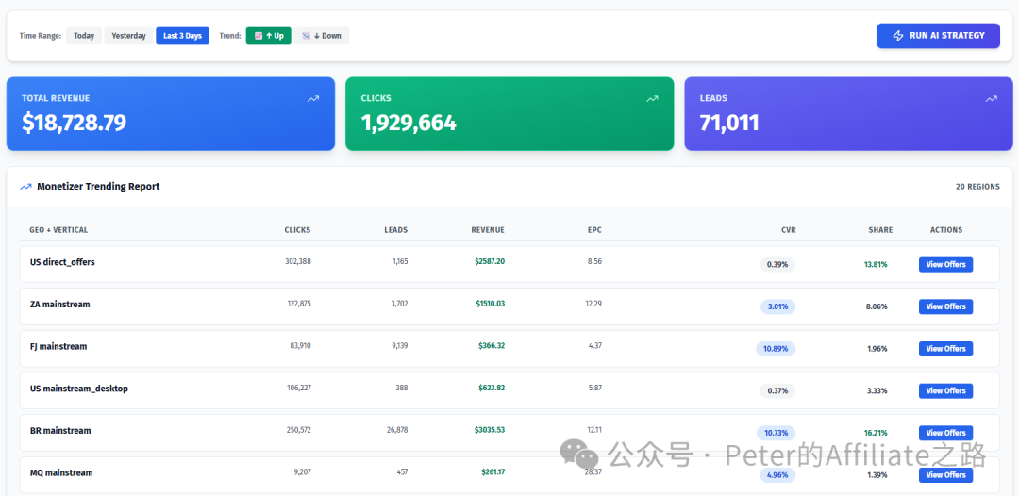Click the $2587.20 revenue value
Viewport: 1019px width, 496px height.
click(x=490, y=261)
